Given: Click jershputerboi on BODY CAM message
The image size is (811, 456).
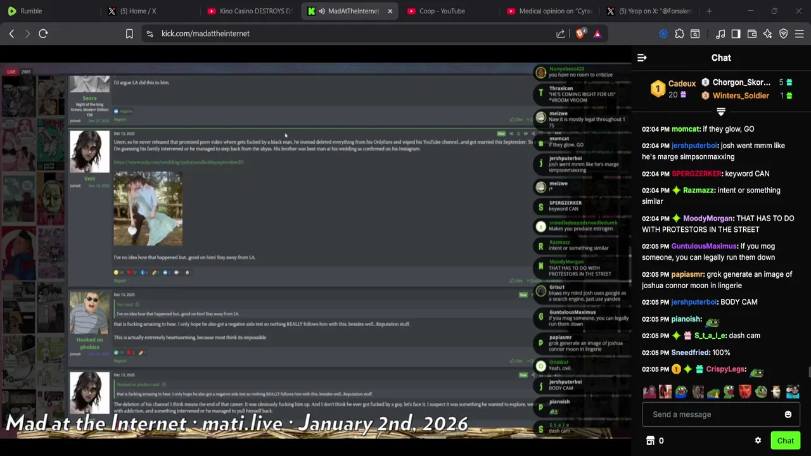Looking at the screenshot, I should (694, 302).
